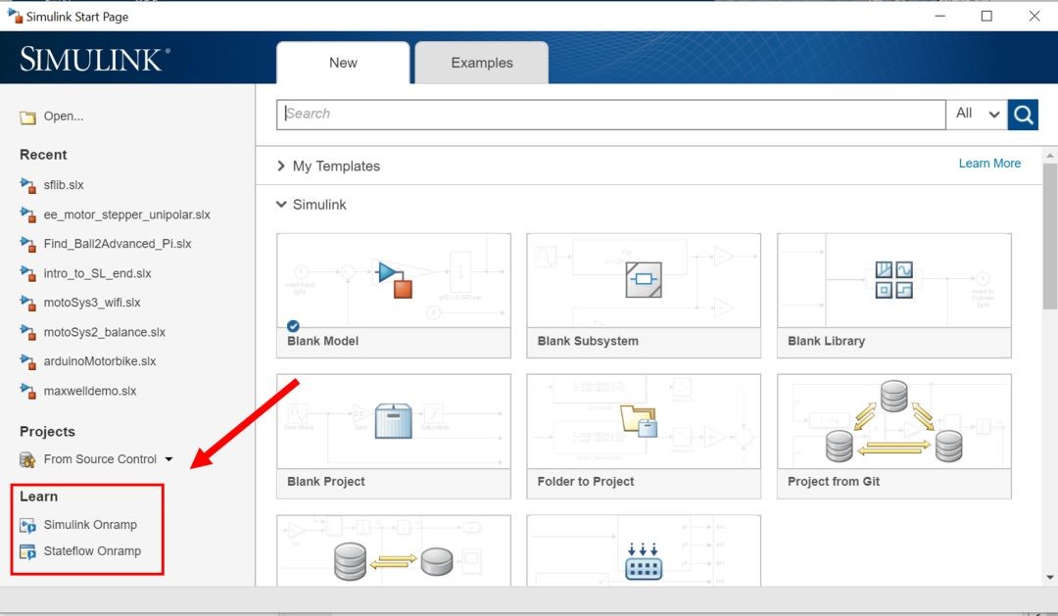Viewport: 1058px width, 616px height.
Task: Click the Blank Model template icon
Action: [x=395, y=279]
